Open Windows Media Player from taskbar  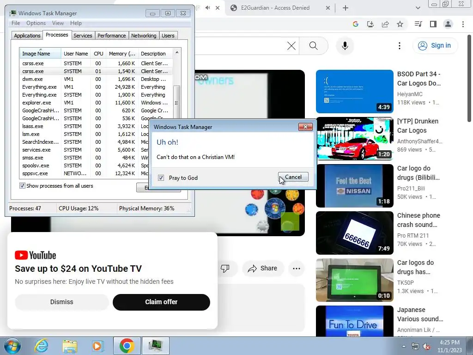pos(97,346)
